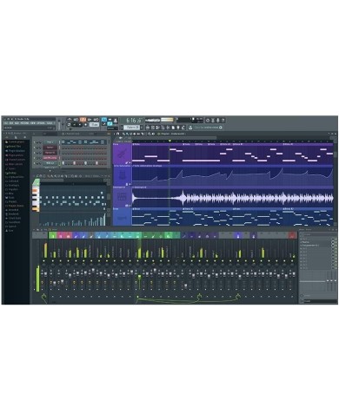Toggle loop recording icon
This screenshot has height=420, width=339.
coord(96,120)
